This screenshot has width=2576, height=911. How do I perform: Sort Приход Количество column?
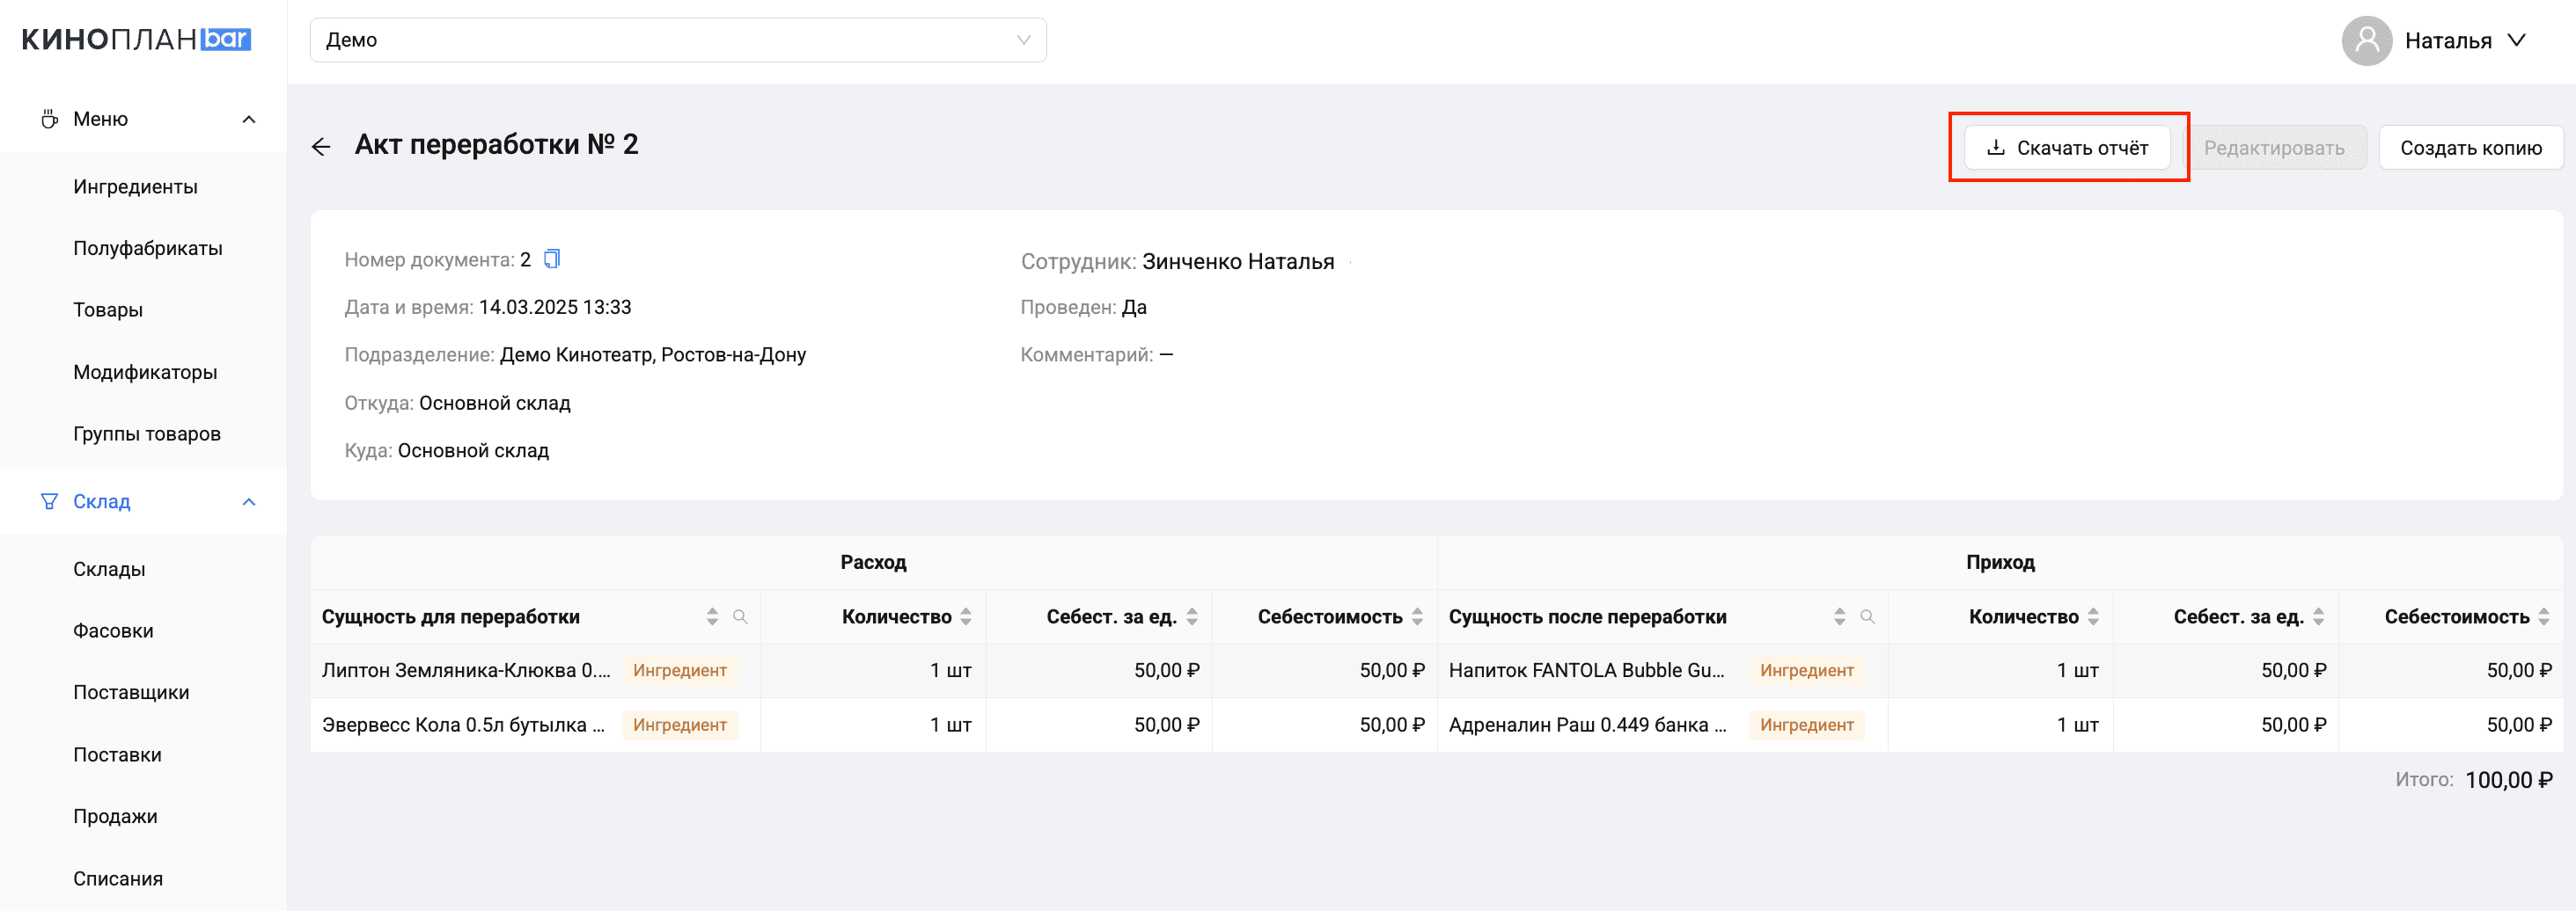2093,616
